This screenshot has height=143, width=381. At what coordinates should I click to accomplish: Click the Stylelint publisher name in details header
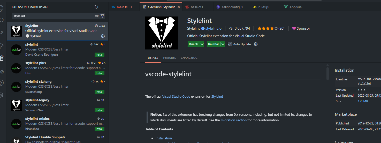click(x=193, y=28)
